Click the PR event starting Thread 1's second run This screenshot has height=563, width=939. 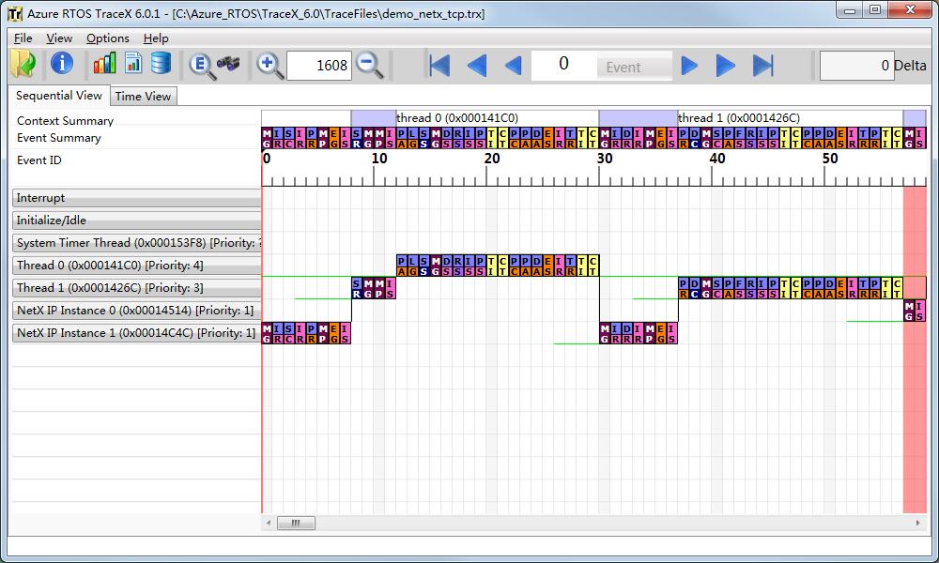(x=684, y=288)
